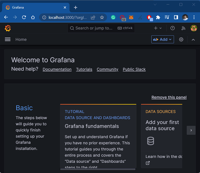Open the media control playlist icon

[167, 17]
